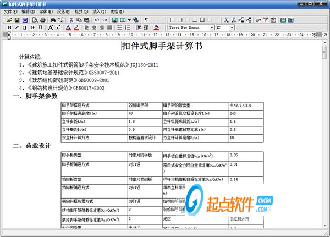Open the Times New Roman font dropdown
The width and height of the screenshot is (330, 237).
(x=212, y=27)
